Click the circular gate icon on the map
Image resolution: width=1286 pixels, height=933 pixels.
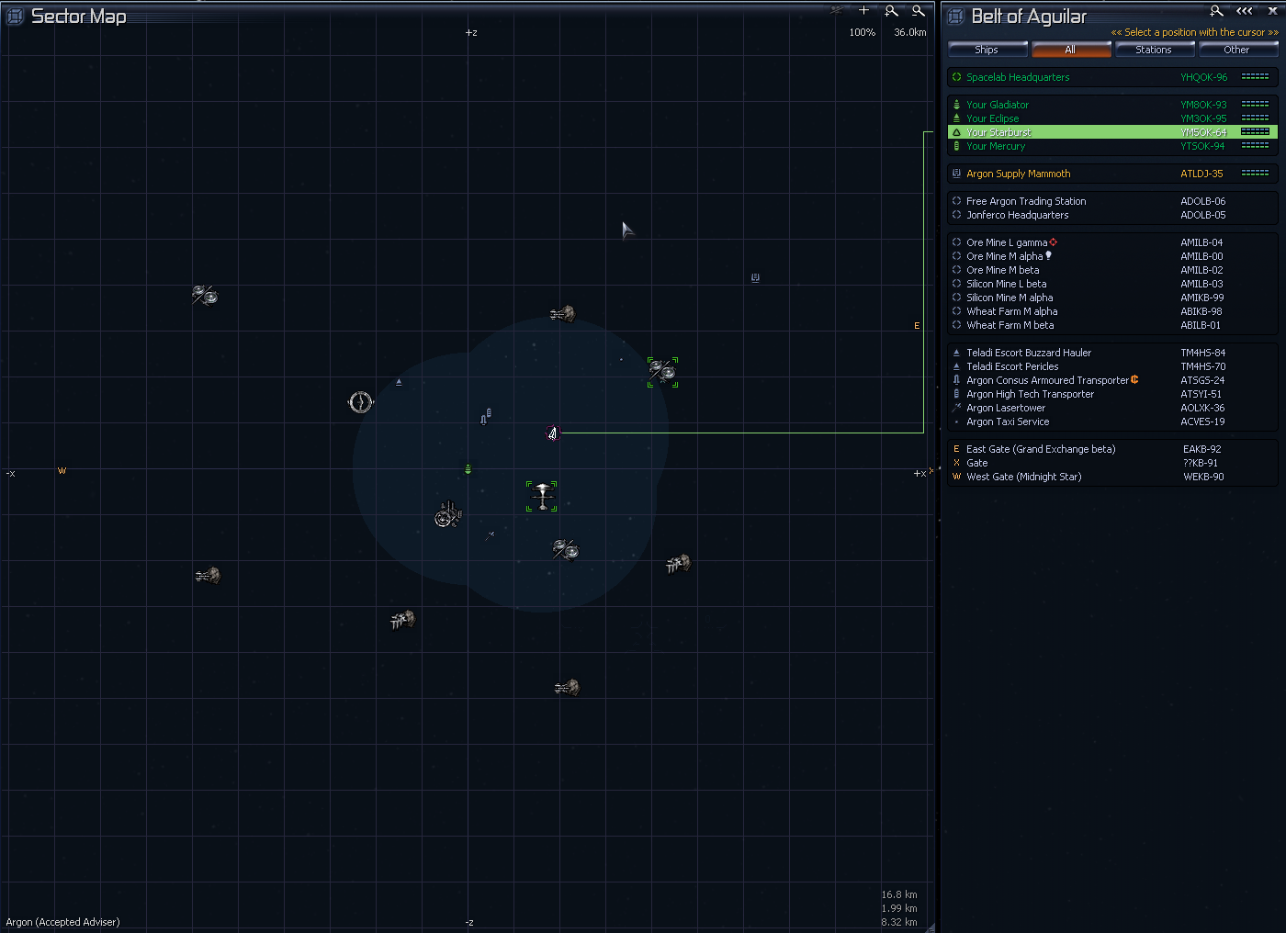coord(361,402)
